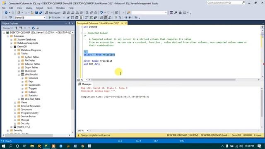The height and width of the screenshot is (149, 265).
Task: Click the Toolbox icon in toolbar
Action: point(180,13)
